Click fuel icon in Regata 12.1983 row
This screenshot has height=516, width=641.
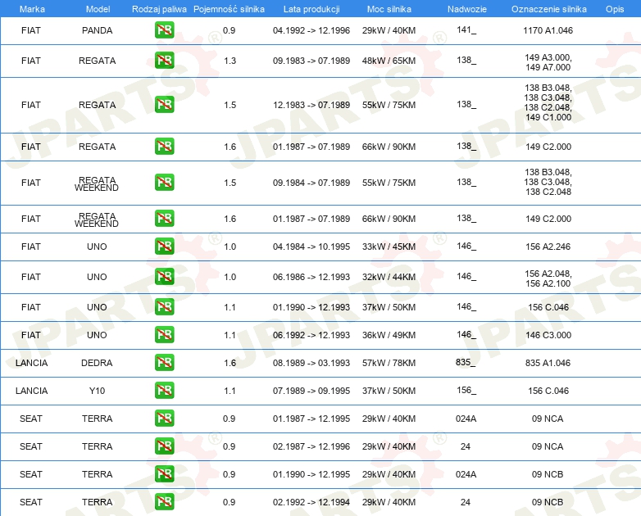pyautogui.click(x=164, y=105)
